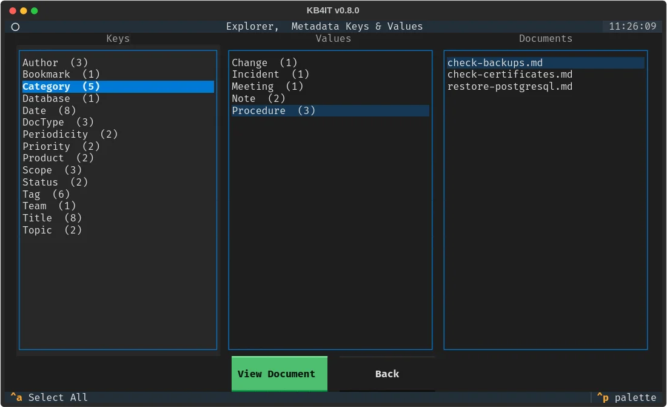The height and width of the screenshot is (407, 667).
Task: Select the Author key in Keys list
Action: 118,62
